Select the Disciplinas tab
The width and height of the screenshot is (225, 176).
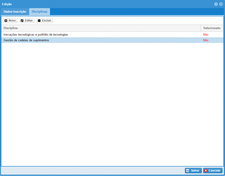pos(39,12)
